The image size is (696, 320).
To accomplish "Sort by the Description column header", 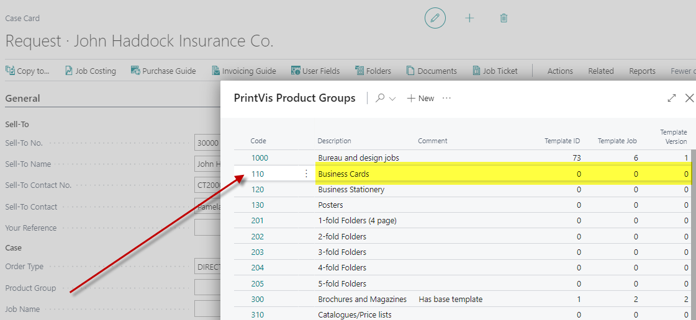I will click(x=334, y=141).
